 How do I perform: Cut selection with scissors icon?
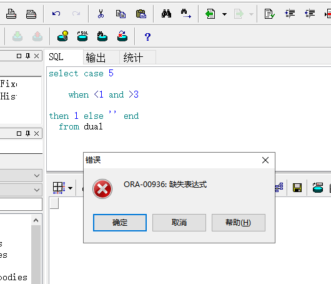pos(101,14)
